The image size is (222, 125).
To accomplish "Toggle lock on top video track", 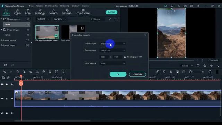I will 7,84.
